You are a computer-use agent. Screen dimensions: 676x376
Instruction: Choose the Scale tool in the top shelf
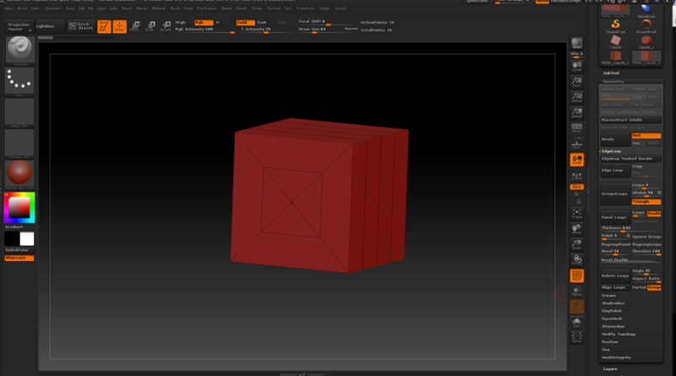[150, 26]
